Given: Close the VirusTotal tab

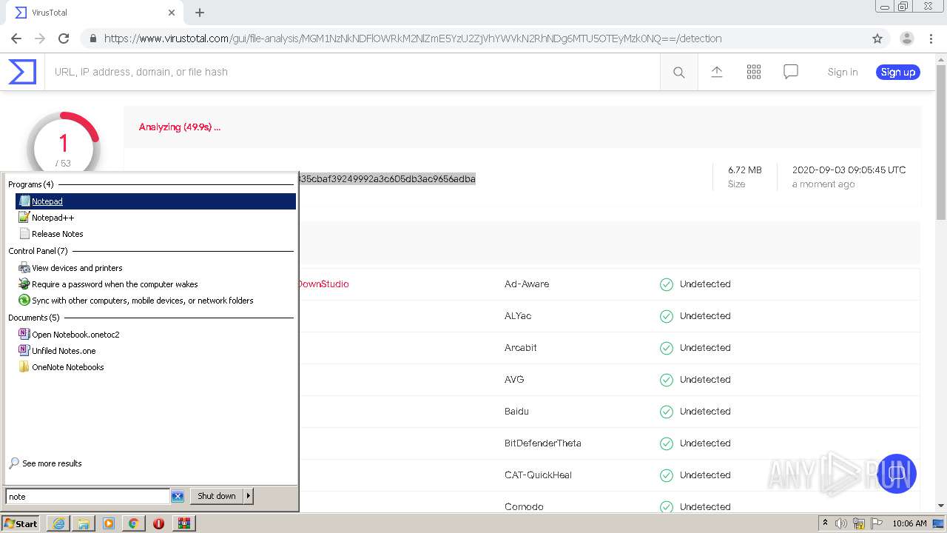Looking at the screenshot, I should coord(172,13).
